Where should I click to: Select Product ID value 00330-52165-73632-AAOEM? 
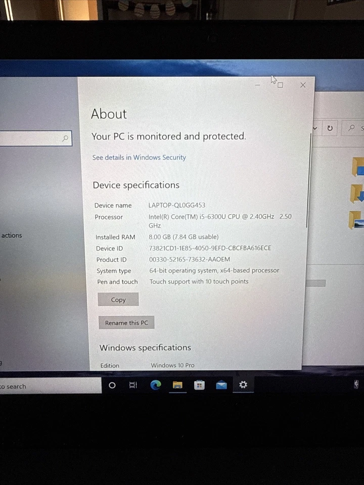pos(190,259)
